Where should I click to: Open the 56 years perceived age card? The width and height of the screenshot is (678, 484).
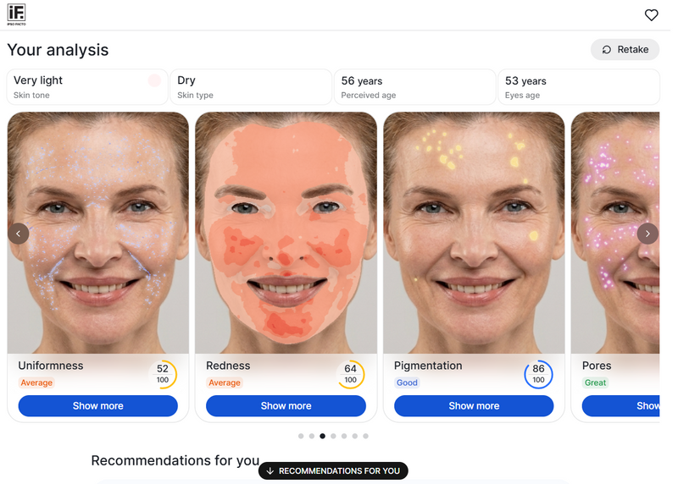414,87
